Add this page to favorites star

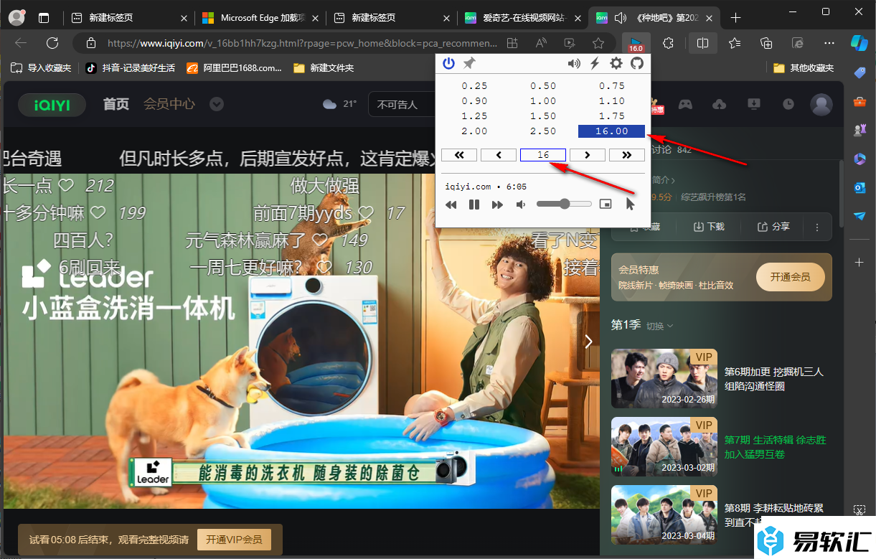(x=598, y=43)
